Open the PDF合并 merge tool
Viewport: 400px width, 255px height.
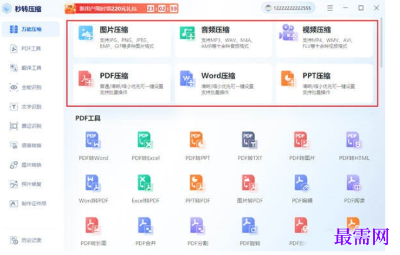point(146,231)
